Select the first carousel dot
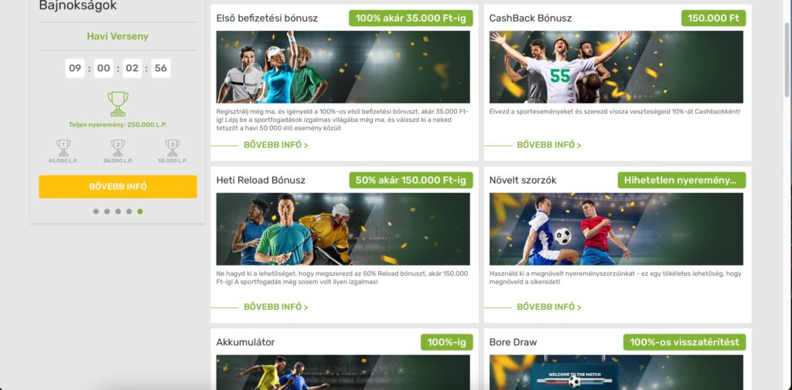The image size is (792, 390). point(96,212)
